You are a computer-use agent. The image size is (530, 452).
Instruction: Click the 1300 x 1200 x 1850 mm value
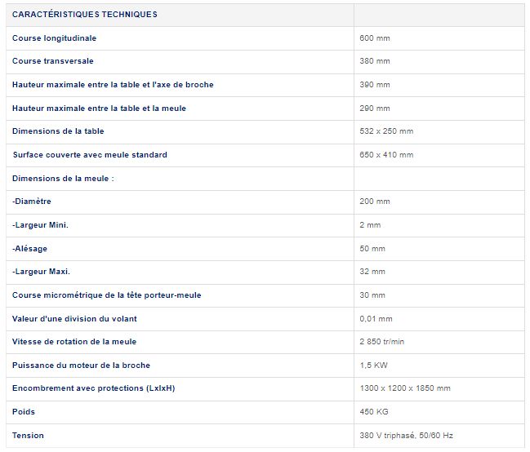coord(404,388)
